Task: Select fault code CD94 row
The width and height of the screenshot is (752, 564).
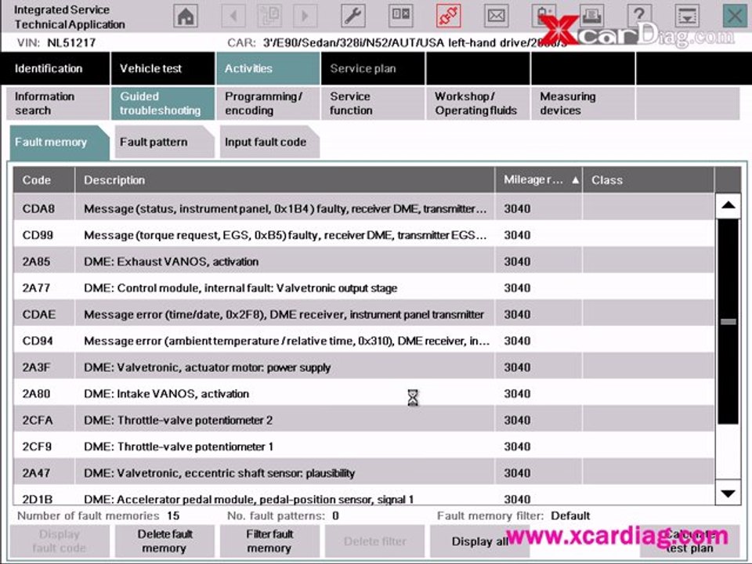Action: (x=363, y=341)
